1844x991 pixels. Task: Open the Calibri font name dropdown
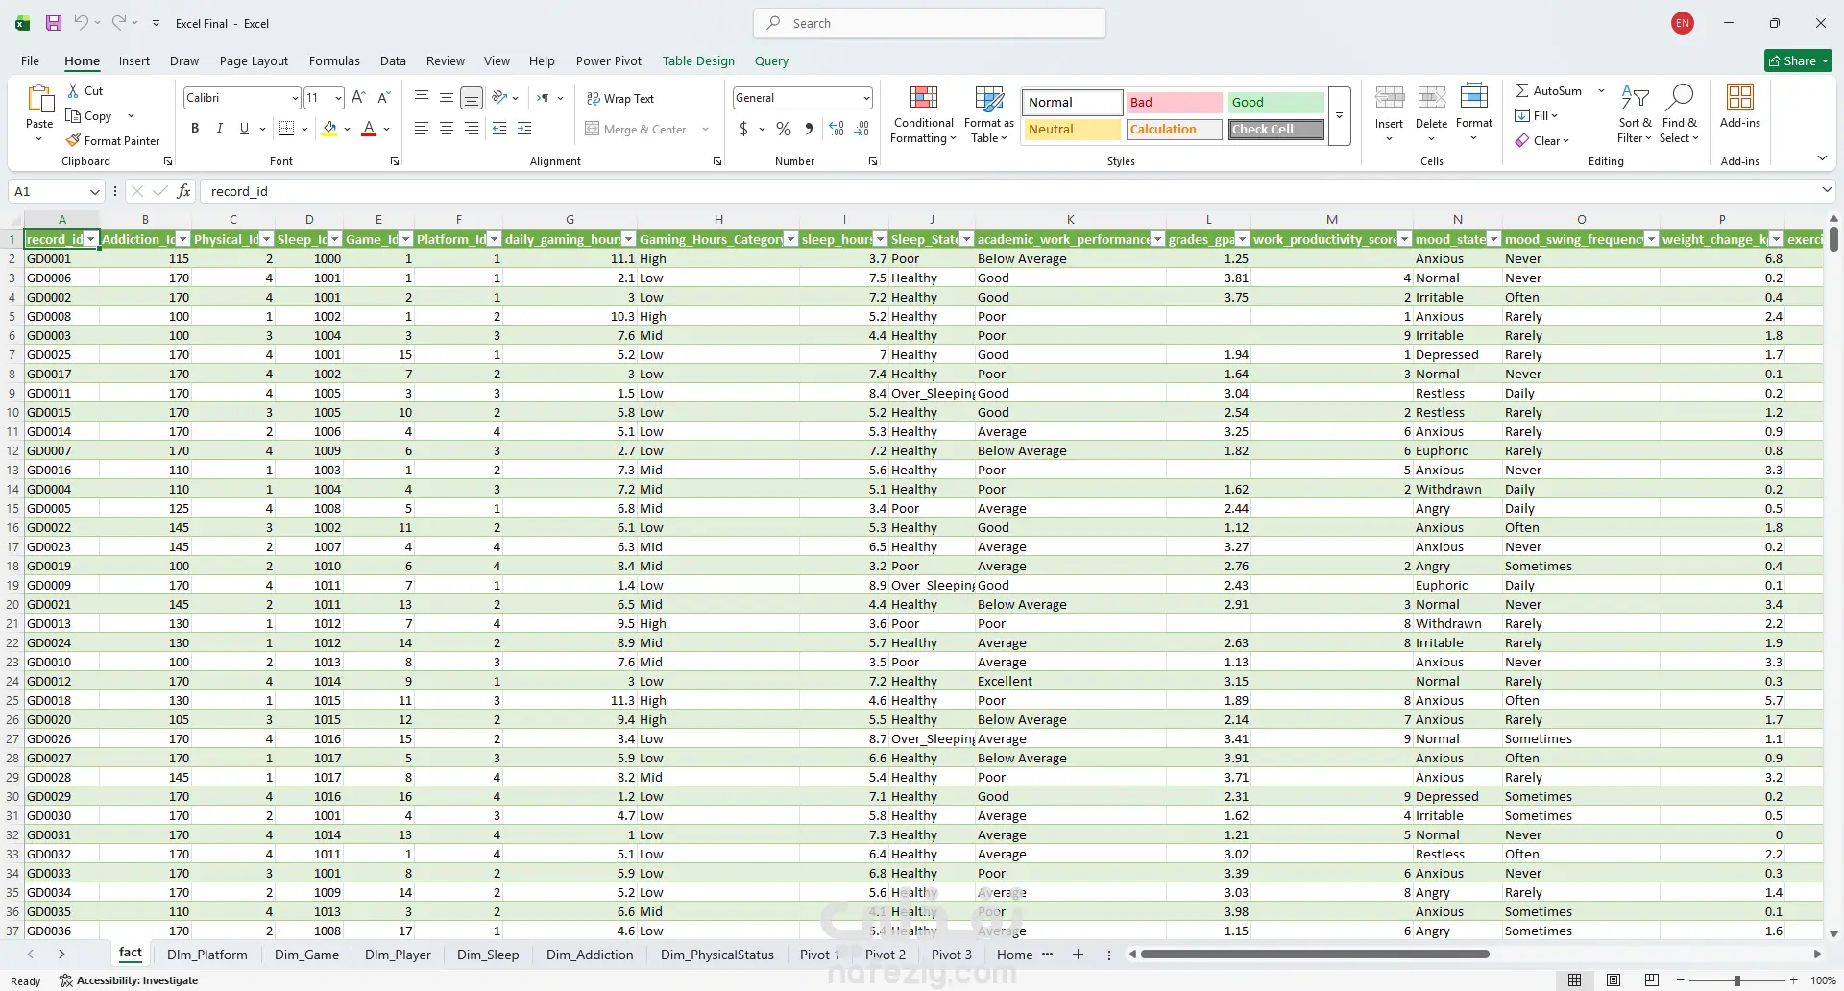295,97
